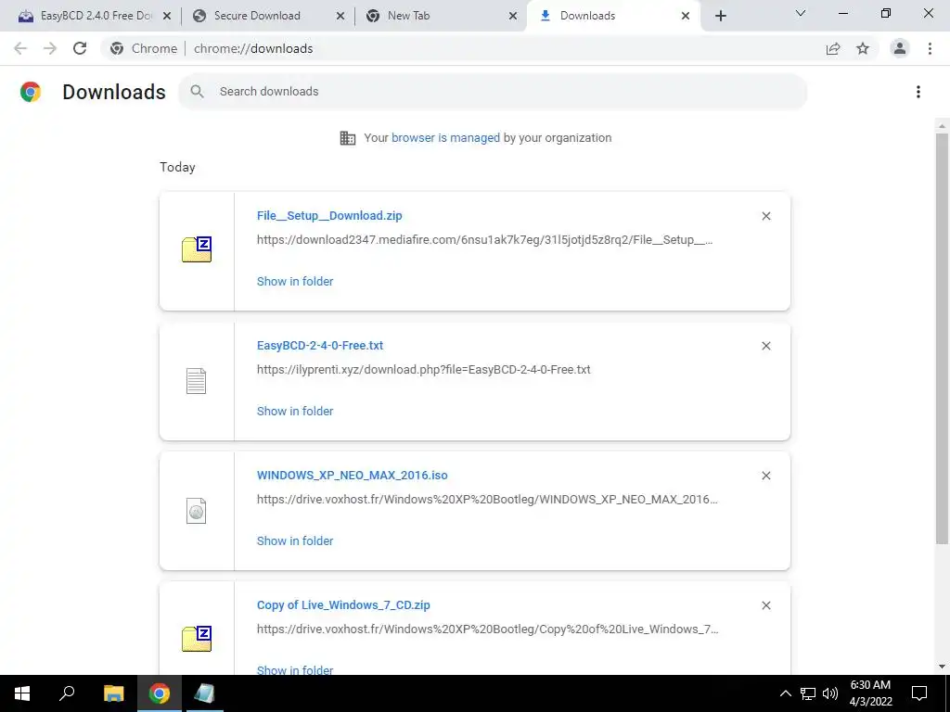Reload the downloads page
The image size is (950, 712).
pyautogui.click(x=80, y=48)
